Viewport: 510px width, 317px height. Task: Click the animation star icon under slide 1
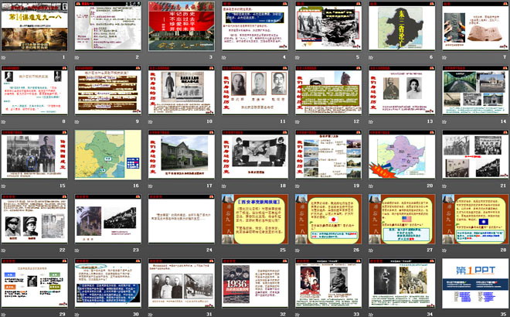tap(4, 57)
